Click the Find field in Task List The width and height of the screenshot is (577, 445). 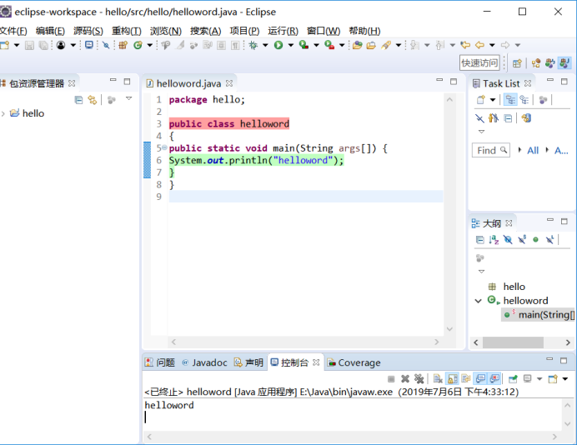pyautogui.click(x=487, y=150)
